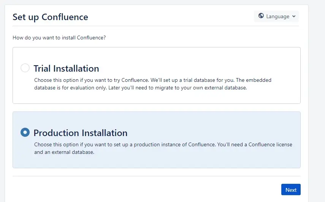The image size is (325, 202).
Task: Click the "How do you want to install Confluence?" text
Action: click(59, 38)
